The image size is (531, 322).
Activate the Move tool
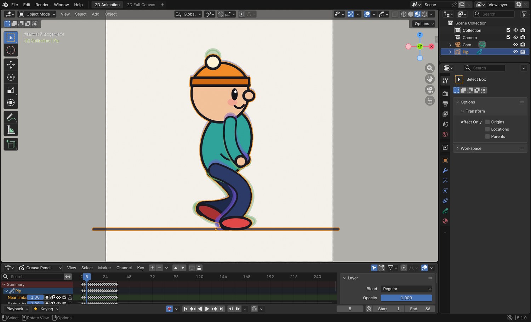11,64
